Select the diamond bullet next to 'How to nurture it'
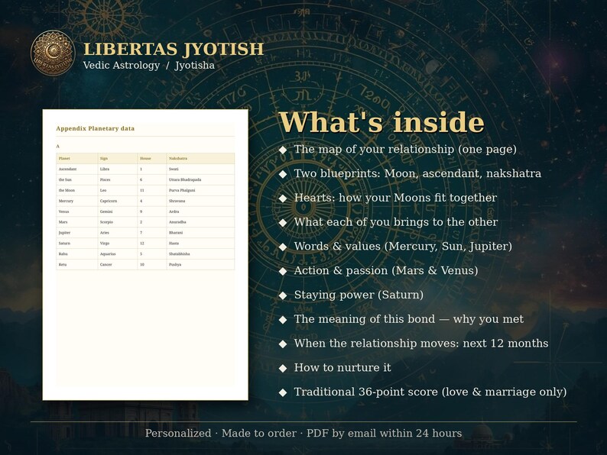The image size is (607, 455). click(x=283, y=368)
